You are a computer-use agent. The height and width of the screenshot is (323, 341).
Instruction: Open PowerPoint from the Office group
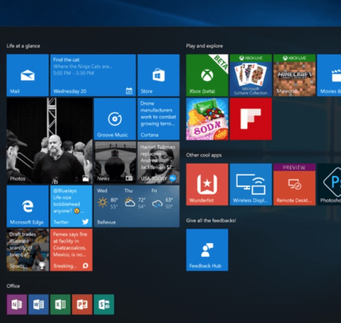coord(82,304)
